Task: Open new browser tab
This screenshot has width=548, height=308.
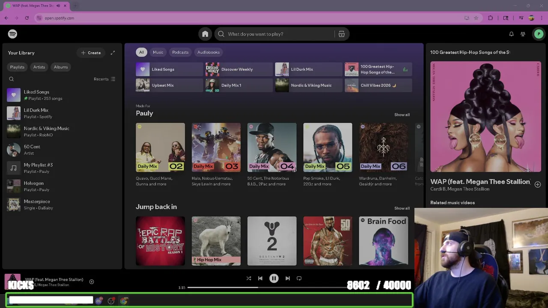Action: click(75, 6)
